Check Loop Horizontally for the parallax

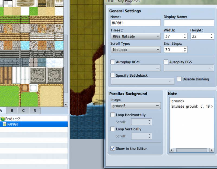pos(113,115)
